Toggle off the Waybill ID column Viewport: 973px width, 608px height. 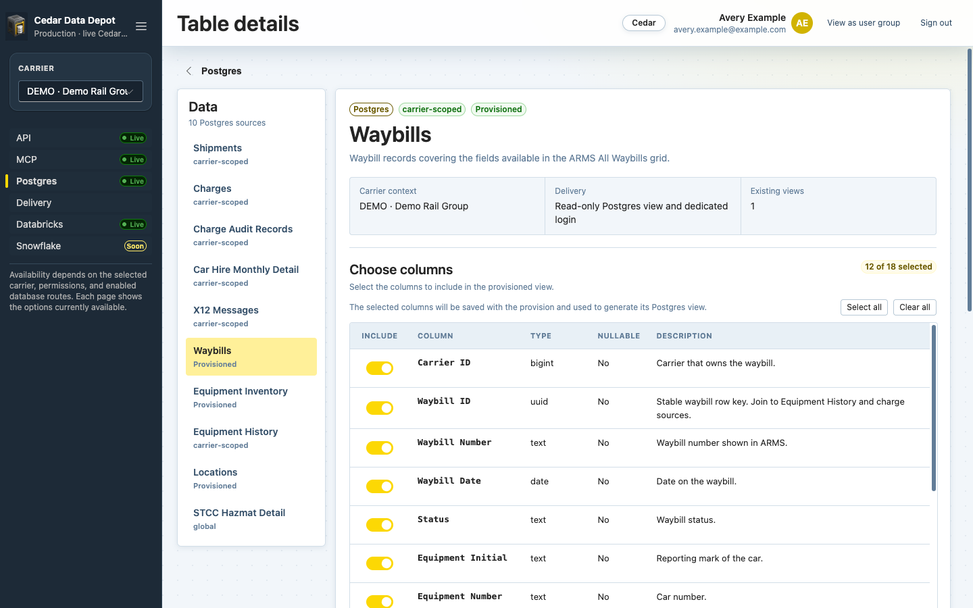point(380,408)
